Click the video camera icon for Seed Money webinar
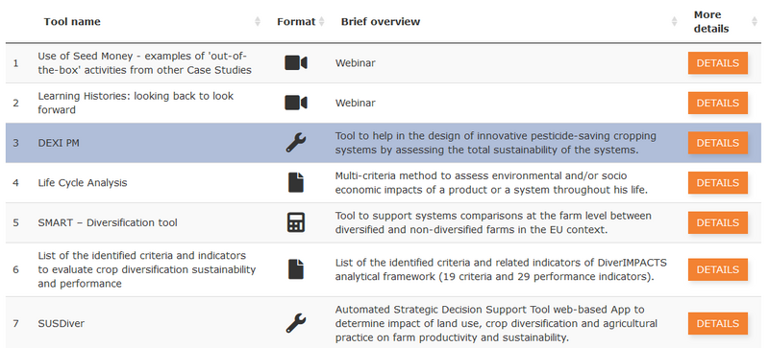This screenshot has width=769, height=348. pyautogui.click(x=296, y=63)
